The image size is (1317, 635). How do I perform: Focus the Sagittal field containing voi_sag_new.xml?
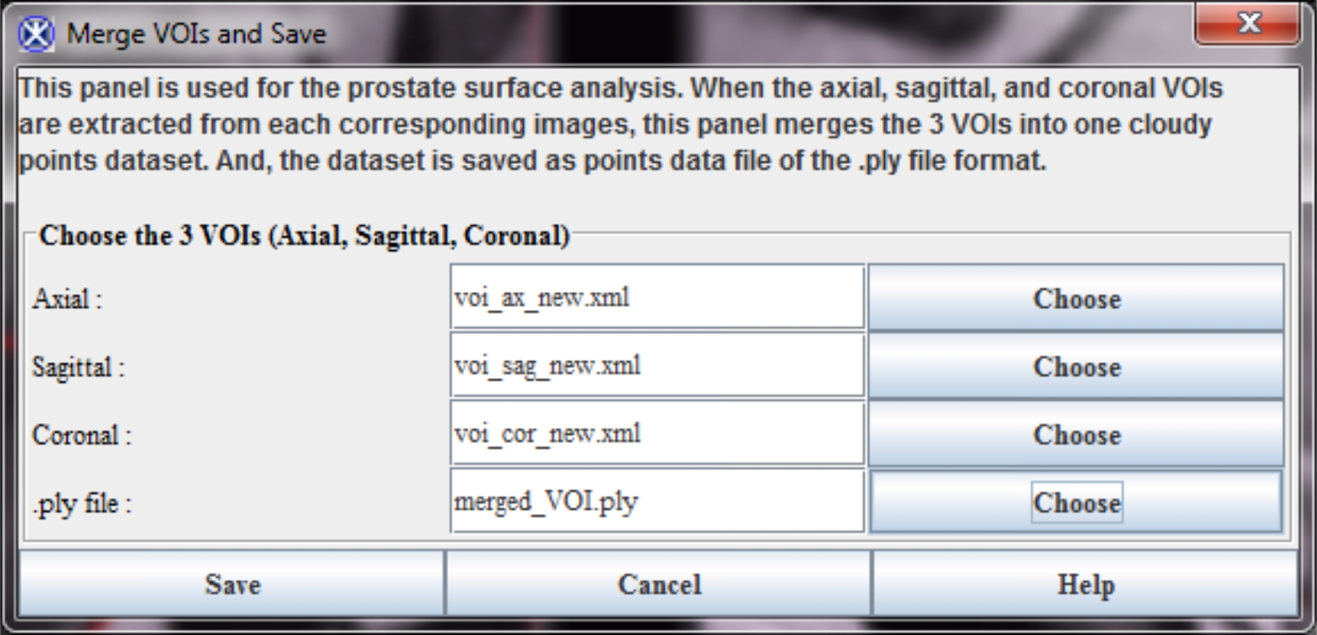point(657,366)
